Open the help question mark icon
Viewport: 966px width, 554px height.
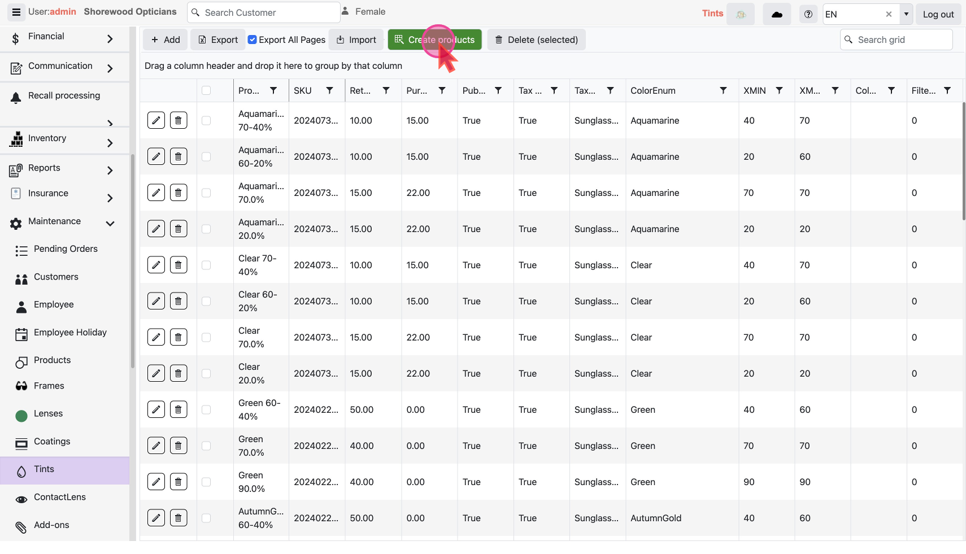tap(808, 14)
